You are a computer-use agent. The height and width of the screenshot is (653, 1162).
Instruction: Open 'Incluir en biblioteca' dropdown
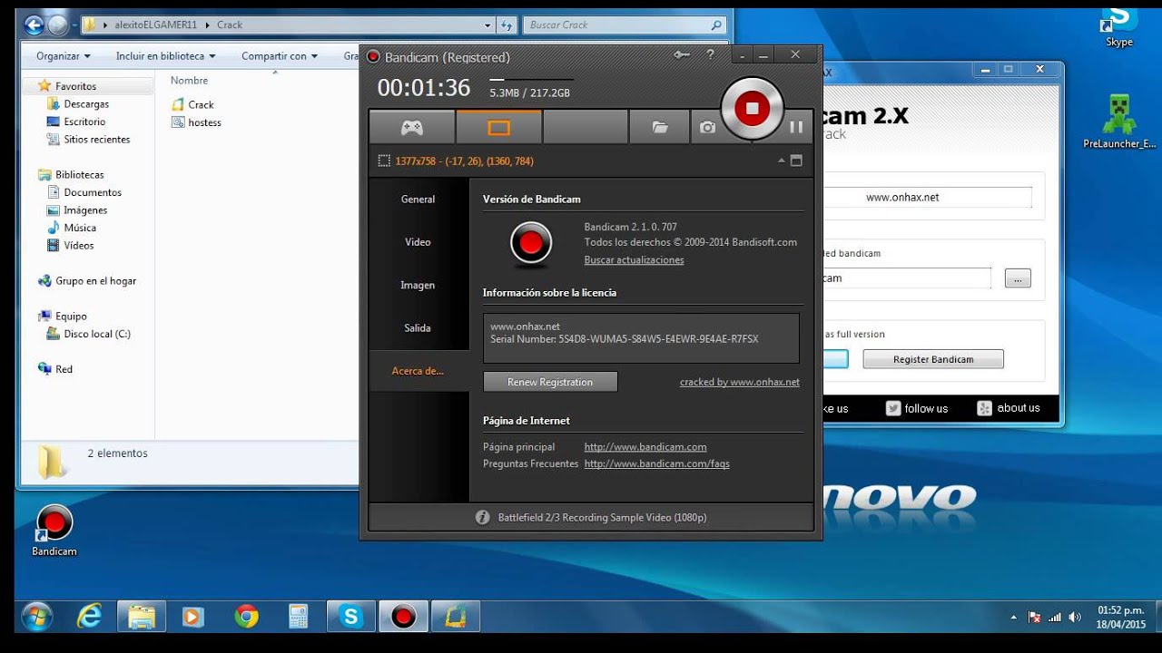[x=165, y=56]
